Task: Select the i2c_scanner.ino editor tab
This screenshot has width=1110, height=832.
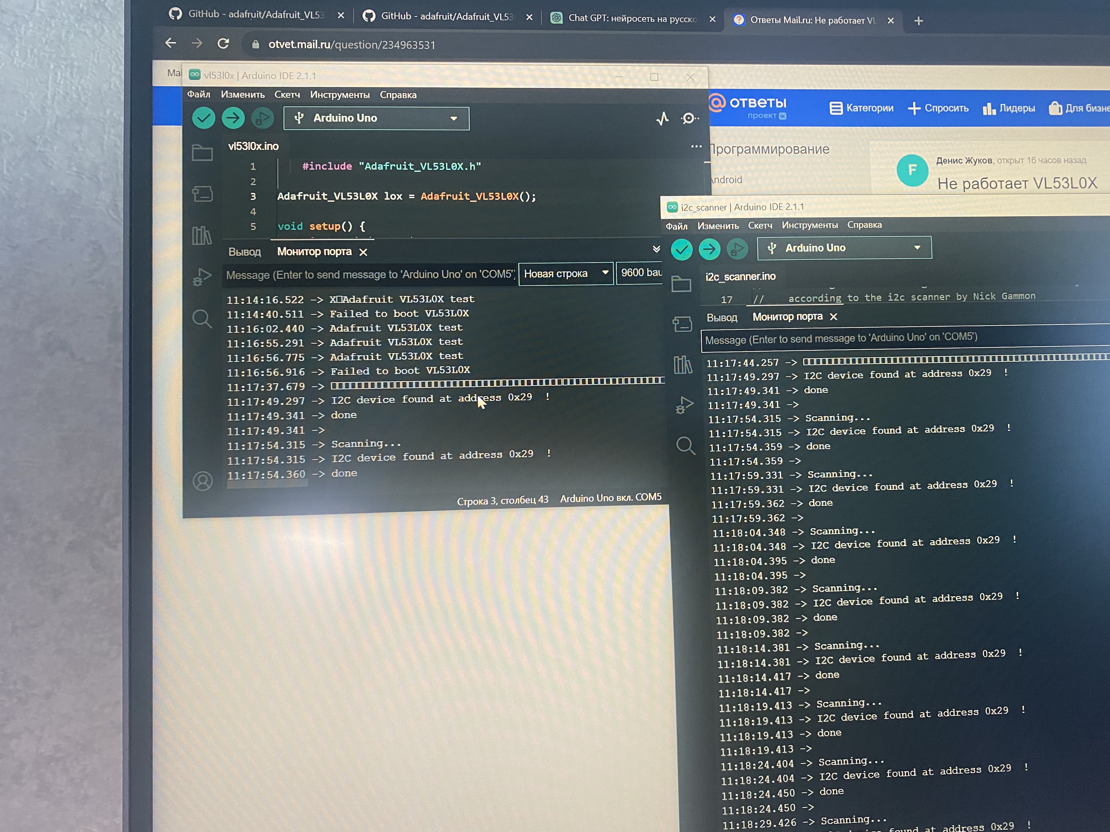Action: tap(740, 276)
